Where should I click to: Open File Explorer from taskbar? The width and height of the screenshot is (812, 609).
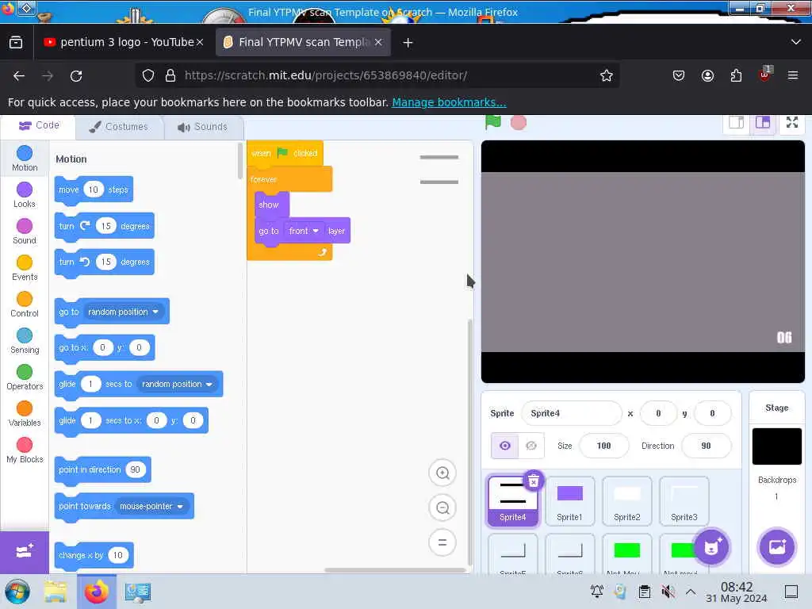56,592
